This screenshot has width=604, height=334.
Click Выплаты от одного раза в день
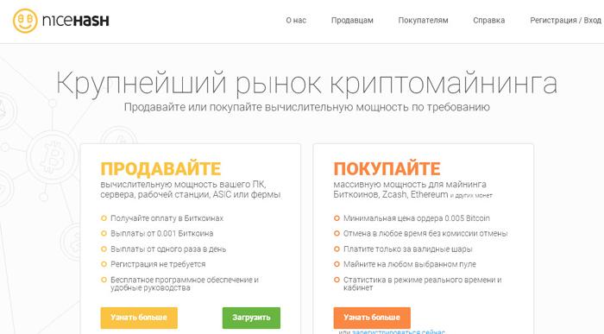168,249
